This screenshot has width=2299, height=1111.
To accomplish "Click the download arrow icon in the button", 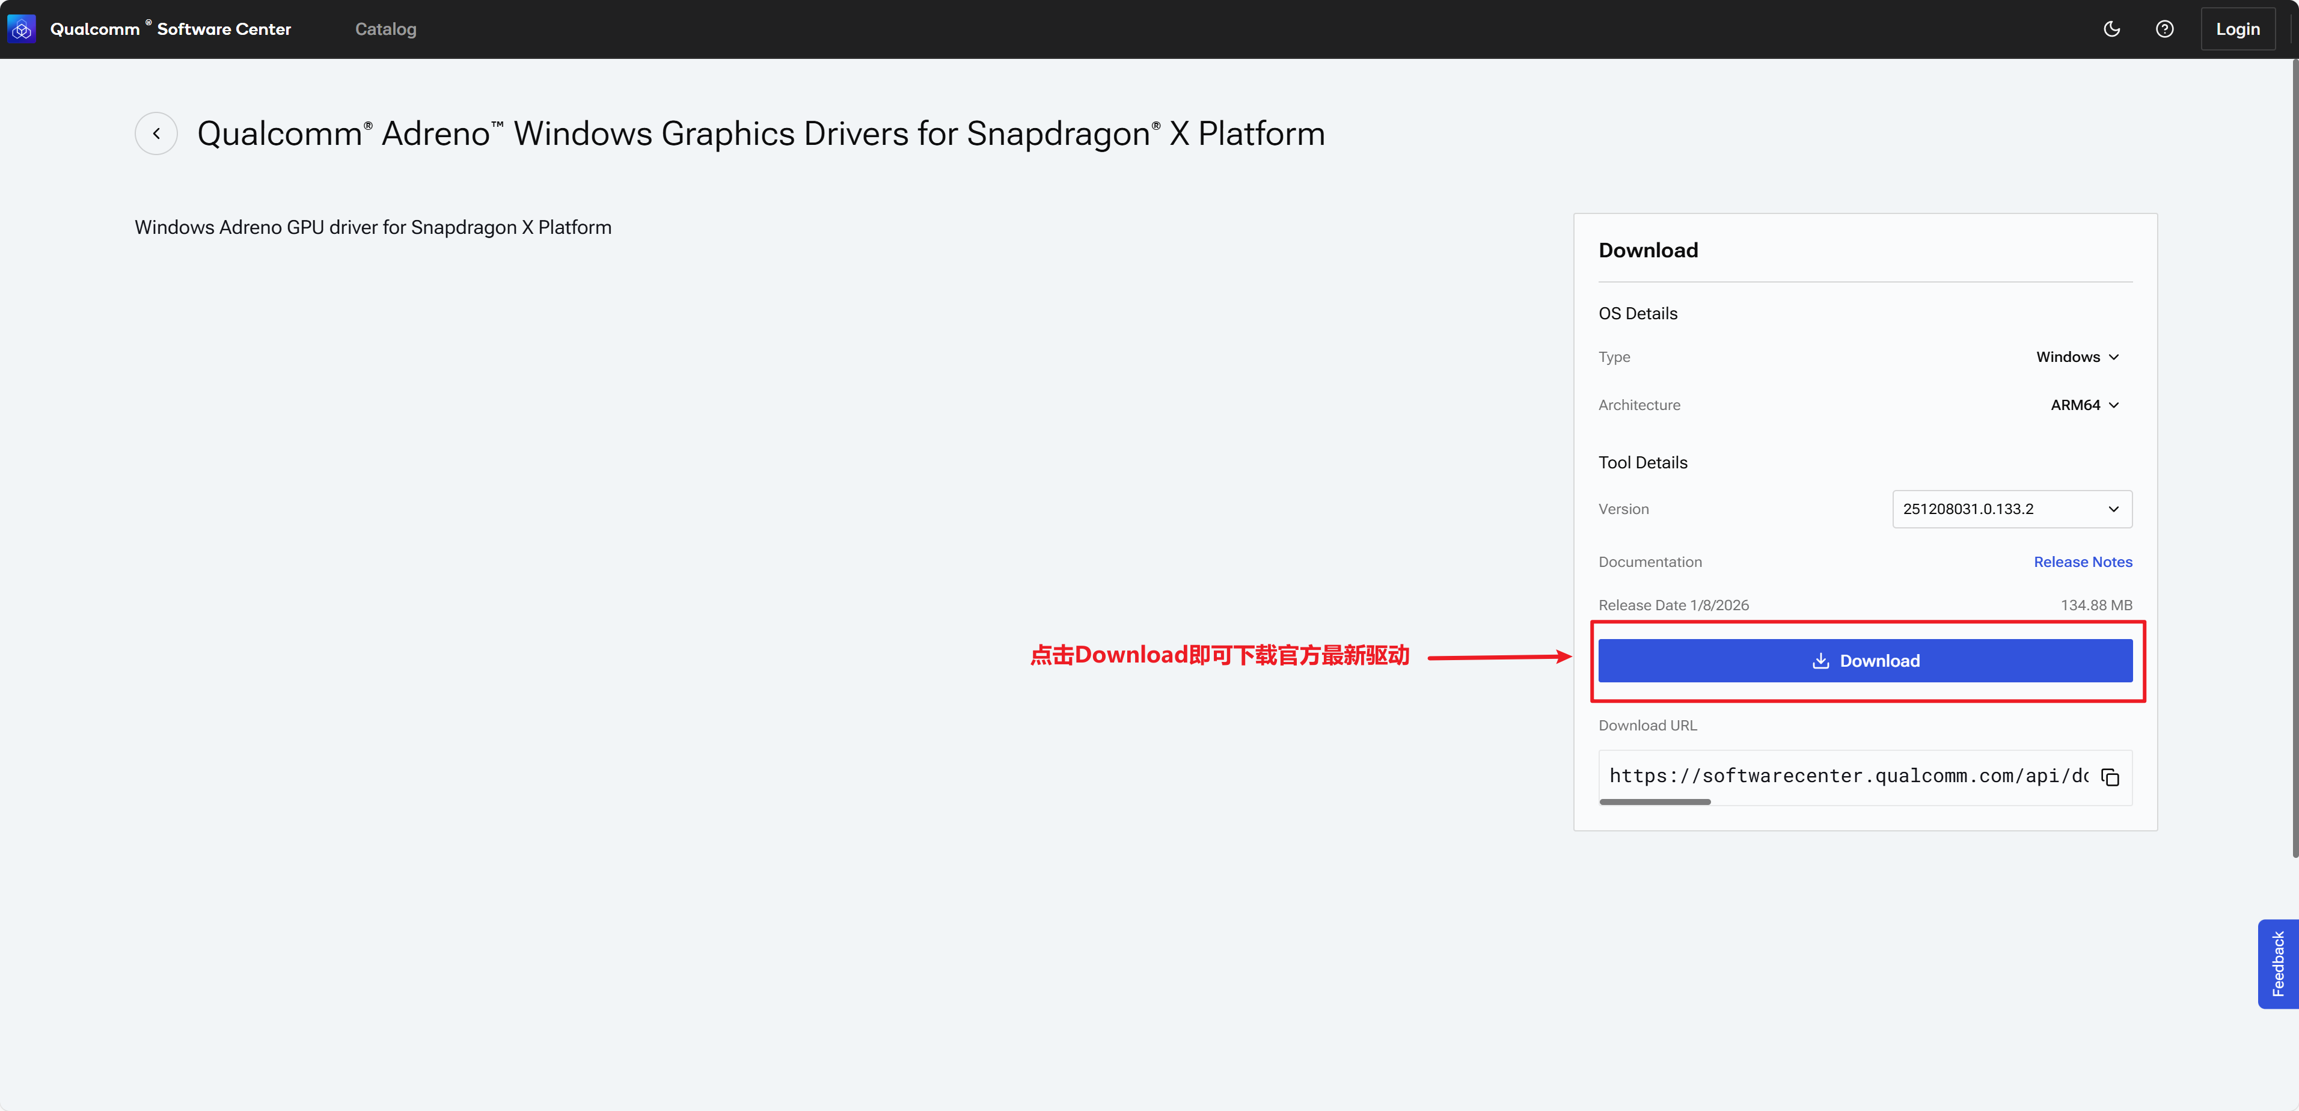I will pos(1820,661).
